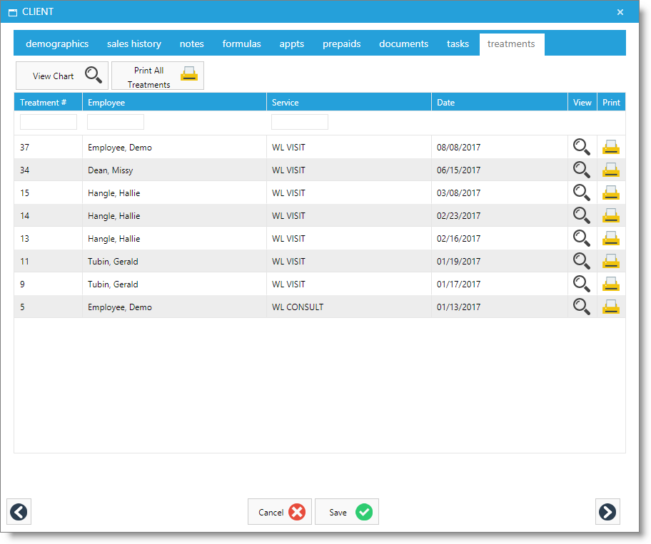The image size is (651, 544).
Task: Sort by Employee column header
Action: 174,103
